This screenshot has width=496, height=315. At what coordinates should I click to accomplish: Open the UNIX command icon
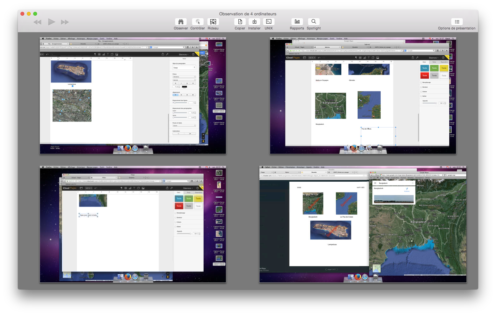point(269,22)
